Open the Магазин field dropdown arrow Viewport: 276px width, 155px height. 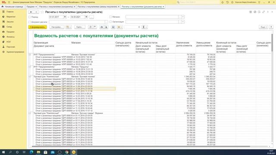183,17
